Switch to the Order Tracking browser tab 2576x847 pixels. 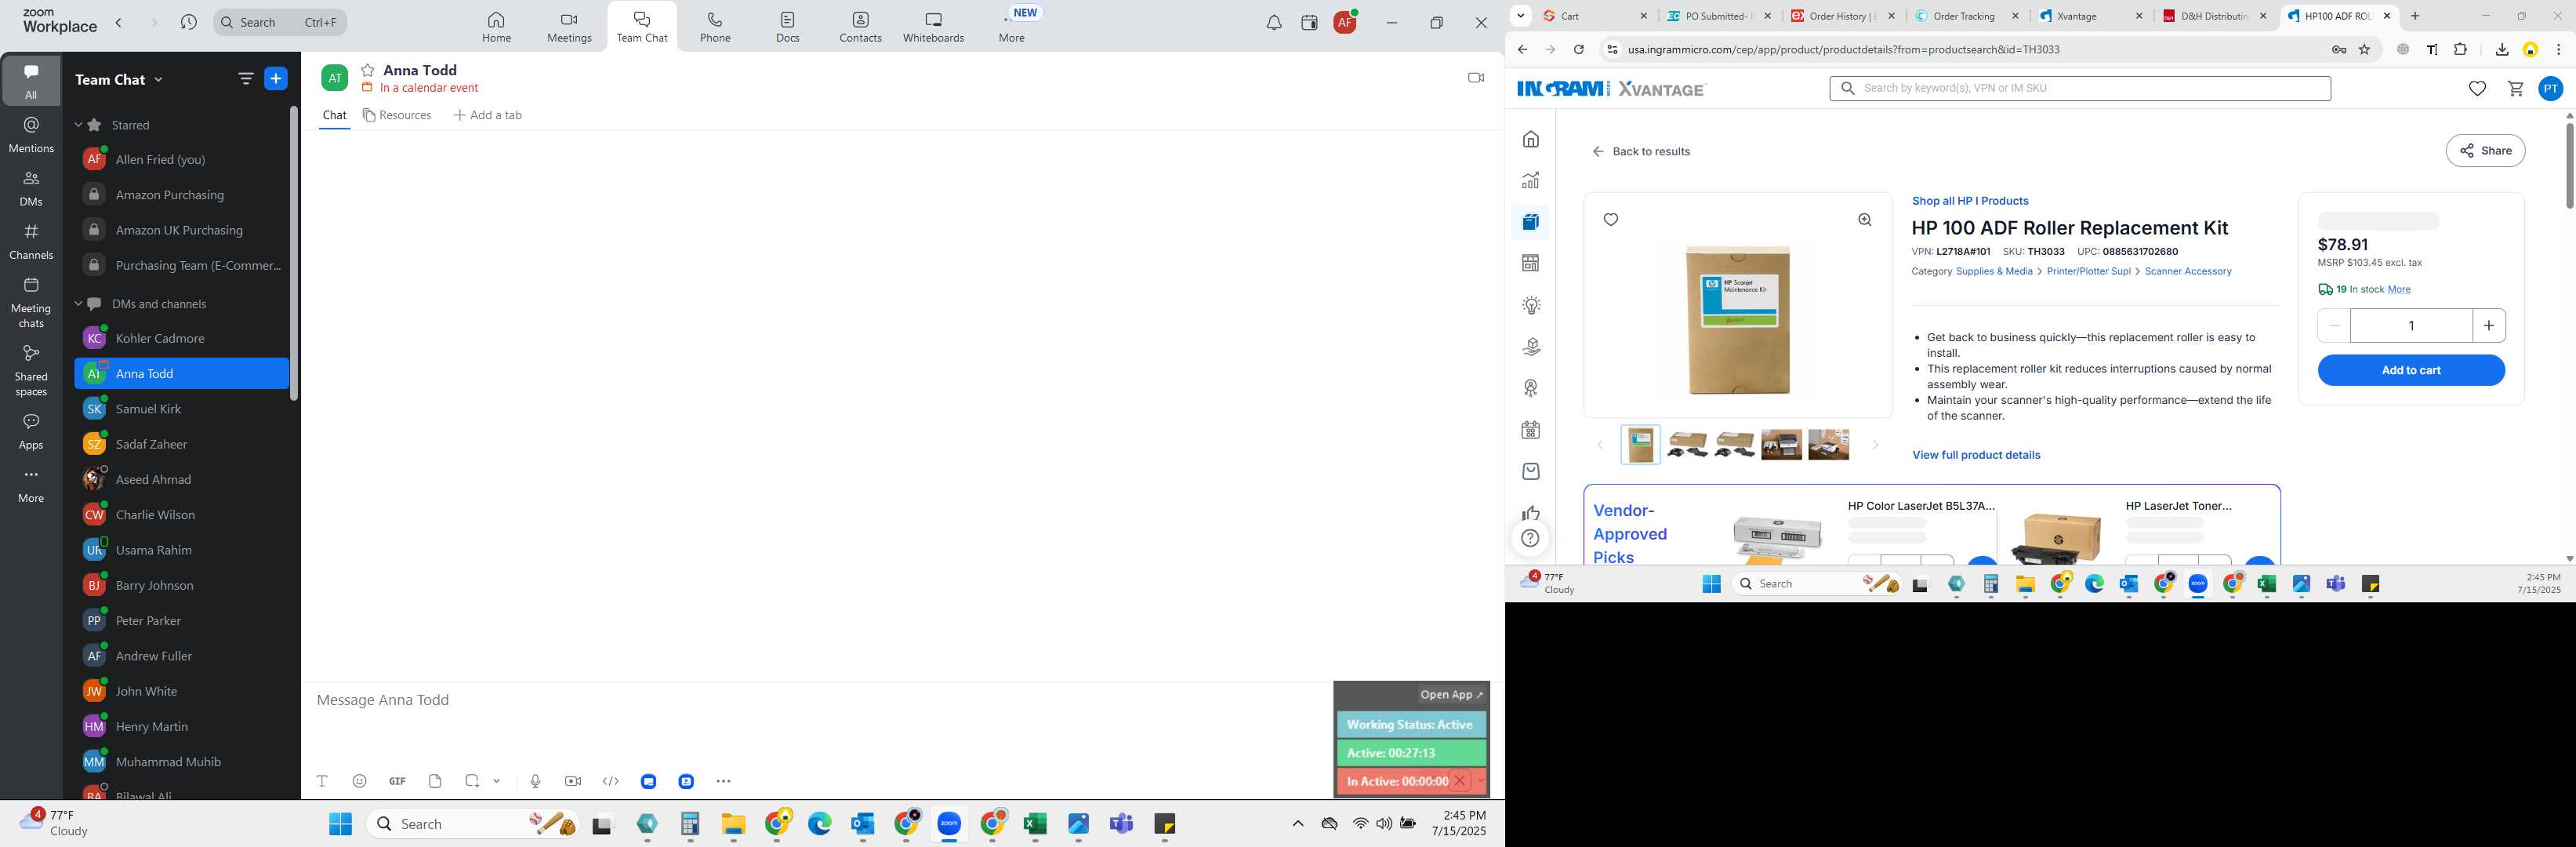tap(1962, 16)
